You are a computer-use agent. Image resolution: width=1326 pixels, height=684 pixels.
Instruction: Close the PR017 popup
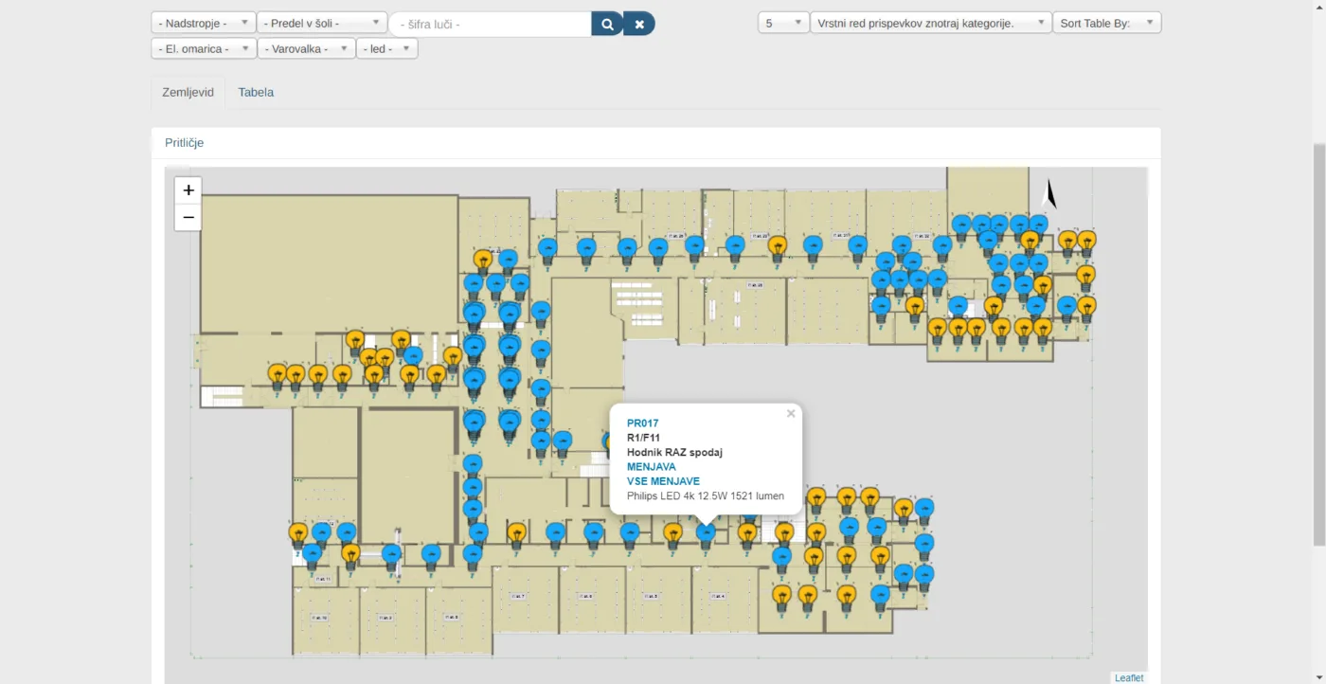(x=791, y=414)
